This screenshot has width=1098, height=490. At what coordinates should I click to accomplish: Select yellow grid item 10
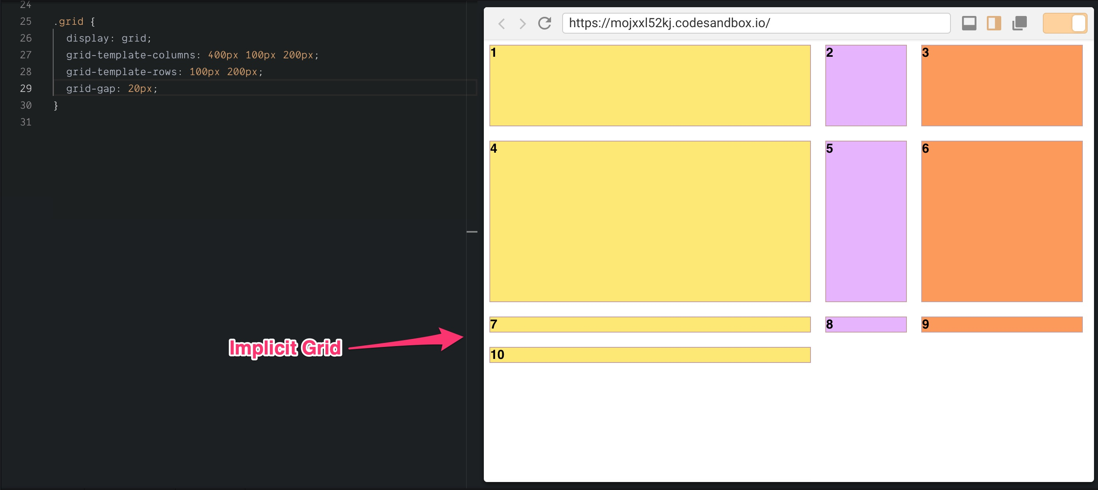point(650,355)
